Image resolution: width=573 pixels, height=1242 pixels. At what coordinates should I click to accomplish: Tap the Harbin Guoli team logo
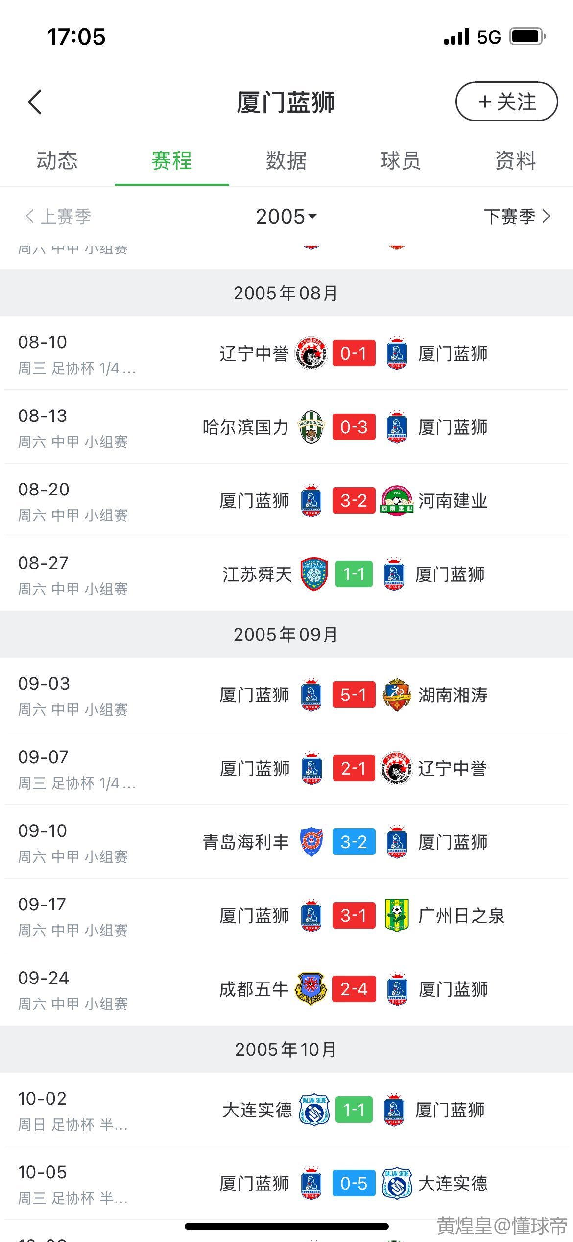point(311,427)
